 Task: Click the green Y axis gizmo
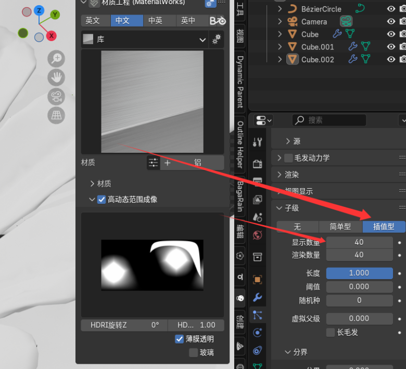pyautogui.click(x=55, y=15)
